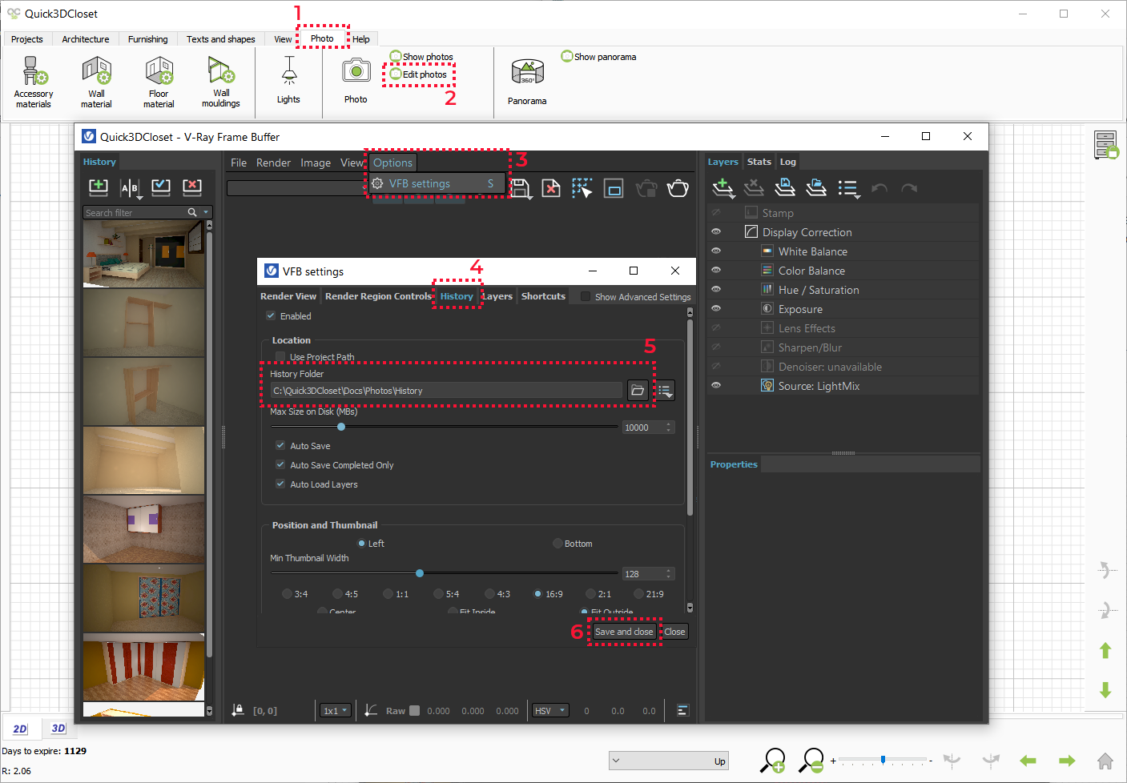Click the save layer preset icon
The height and width of the screenshot is (783, 1127).
[785, 188]
